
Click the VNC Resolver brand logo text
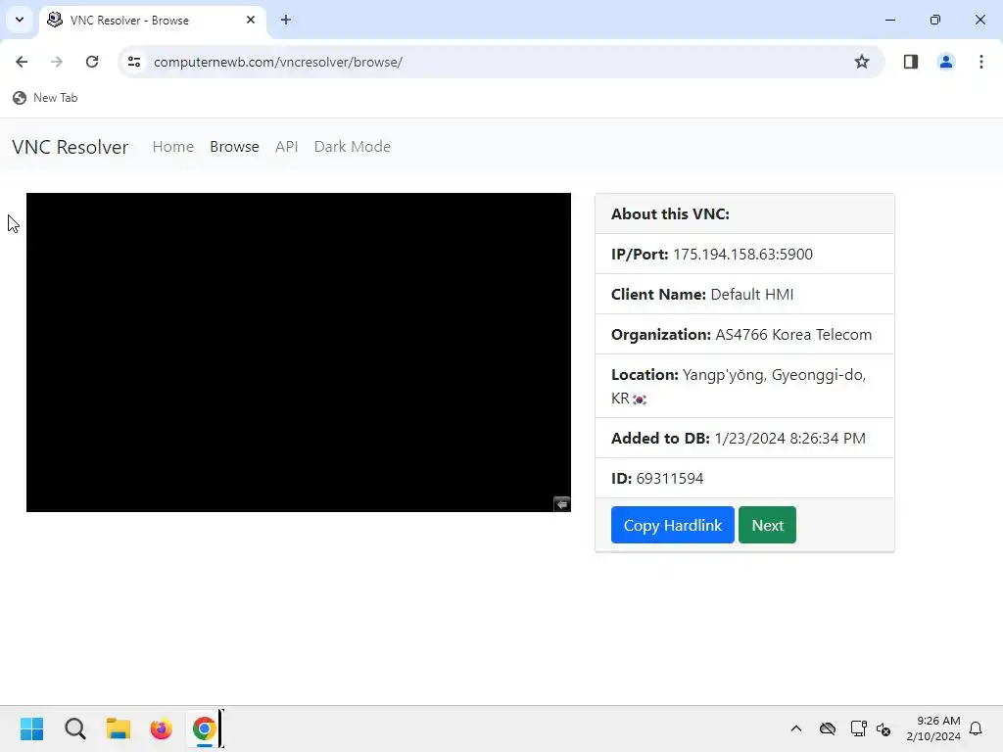tap(71, 147)
